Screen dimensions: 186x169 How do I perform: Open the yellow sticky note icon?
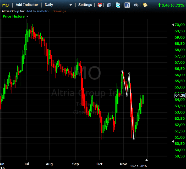tap(145, 5)
